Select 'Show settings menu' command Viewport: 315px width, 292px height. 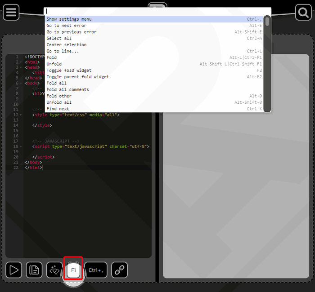pyautogui.click(x=154, y=19)
